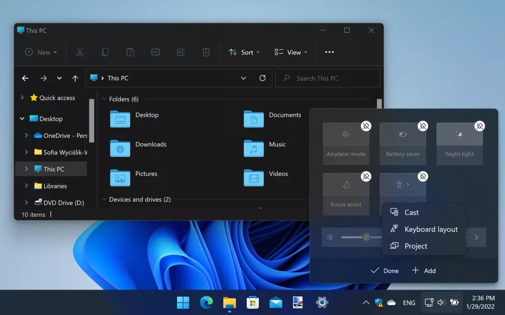Launch Microsoft Edge from taskbar
Viewport: 505px width, 315px height.
click(x=207, y=303)
